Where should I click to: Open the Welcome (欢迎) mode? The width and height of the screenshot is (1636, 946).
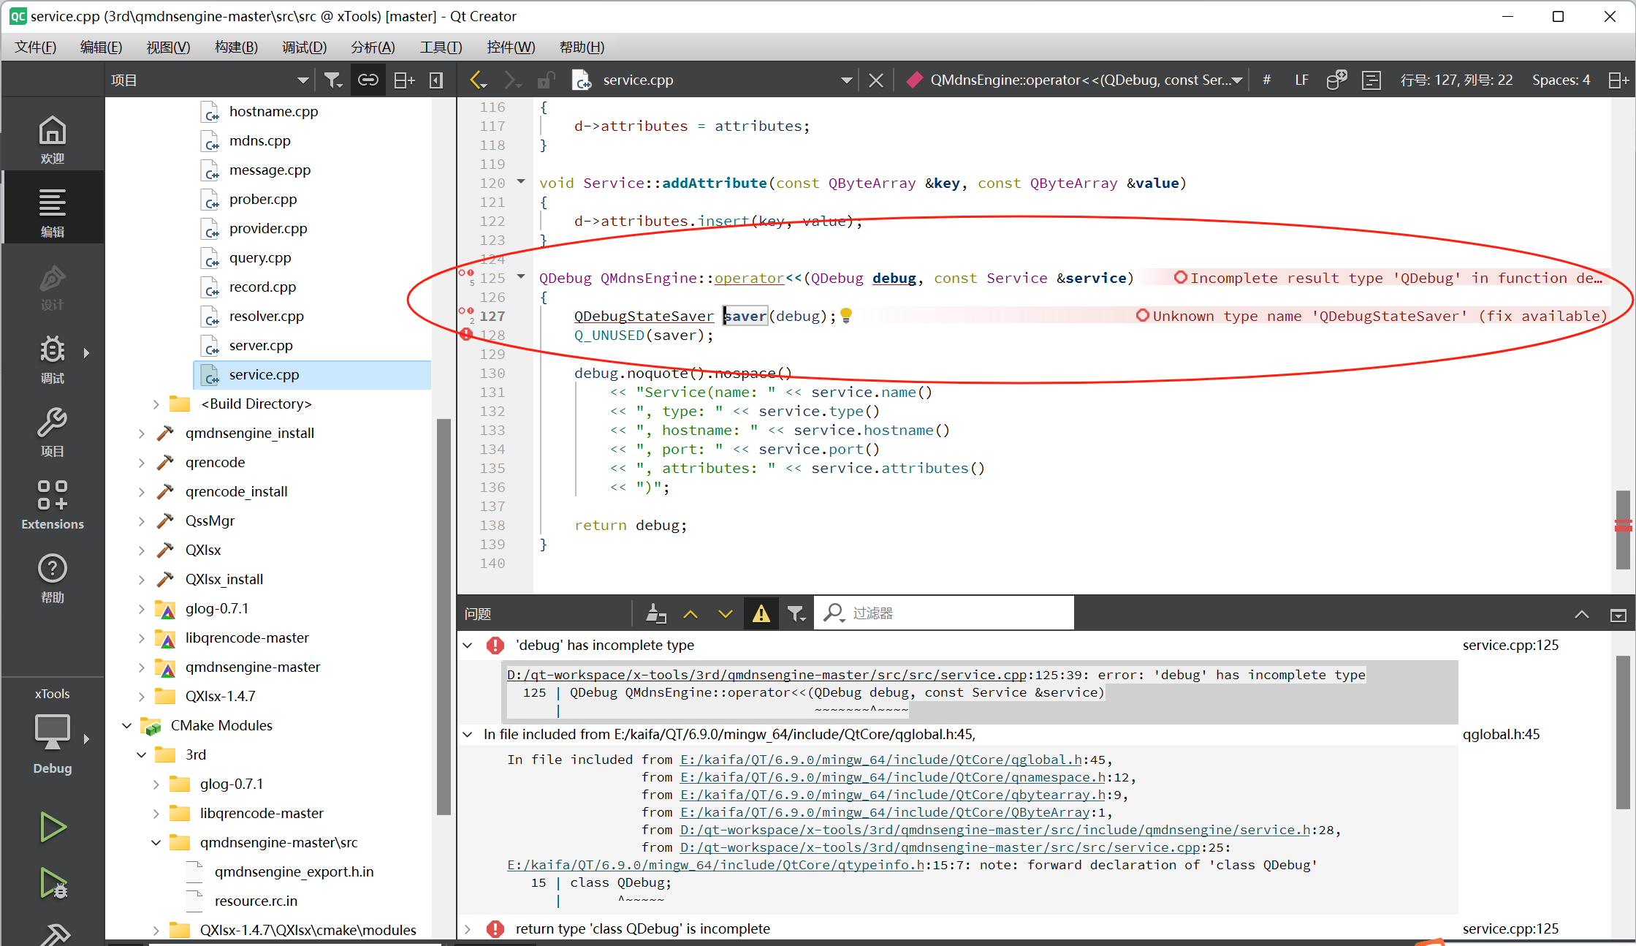[52, 139]
